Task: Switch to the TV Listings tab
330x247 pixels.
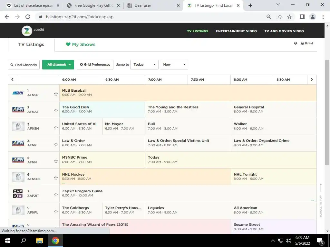Action: click(31, 44)
